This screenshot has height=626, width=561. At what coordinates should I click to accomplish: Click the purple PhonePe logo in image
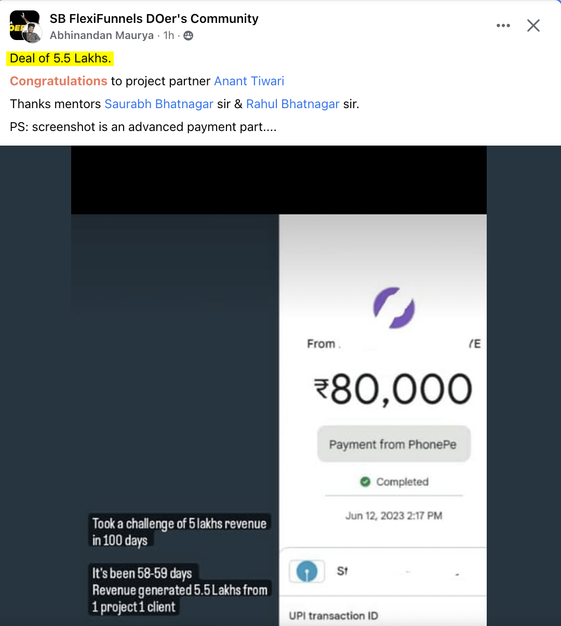pos(394,308)
